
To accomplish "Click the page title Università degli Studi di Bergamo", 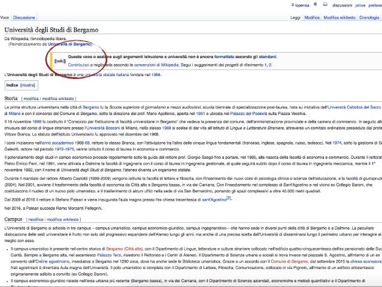I will (51, 30).
